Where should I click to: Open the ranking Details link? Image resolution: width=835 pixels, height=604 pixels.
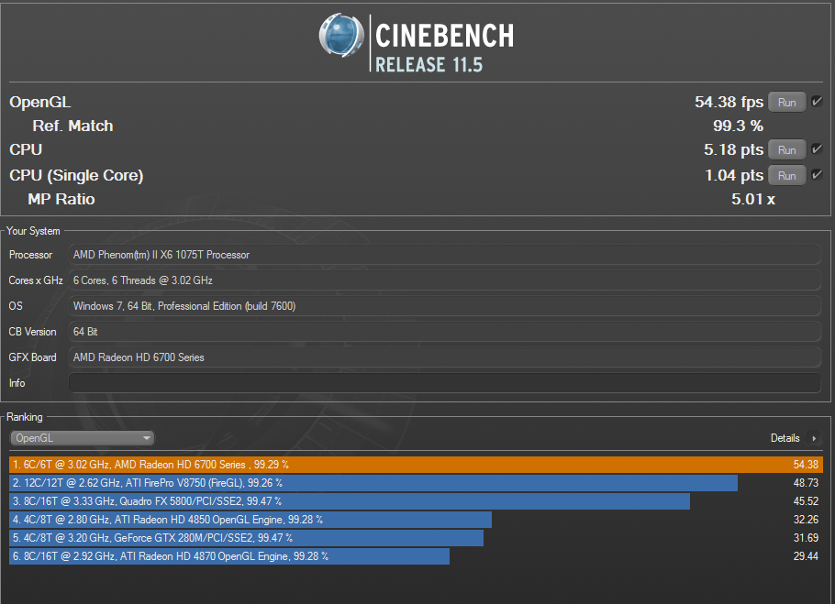click(785, 438)
